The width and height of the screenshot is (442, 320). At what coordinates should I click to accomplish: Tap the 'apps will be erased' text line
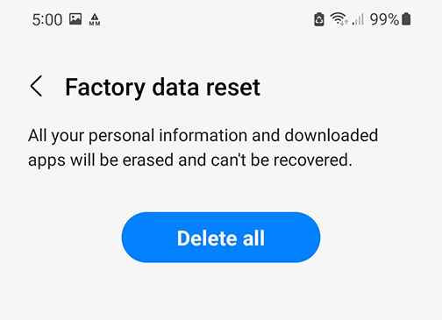pyautogui.click(x=190, y=160)
